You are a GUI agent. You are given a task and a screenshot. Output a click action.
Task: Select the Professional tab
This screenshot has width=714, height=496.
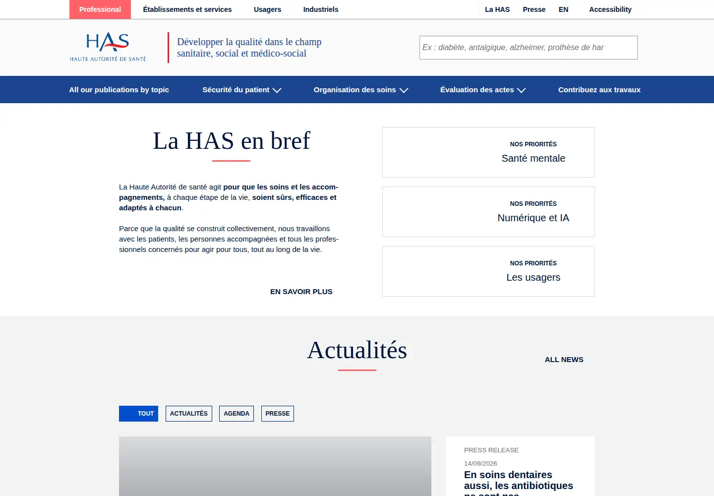[100, 9]
